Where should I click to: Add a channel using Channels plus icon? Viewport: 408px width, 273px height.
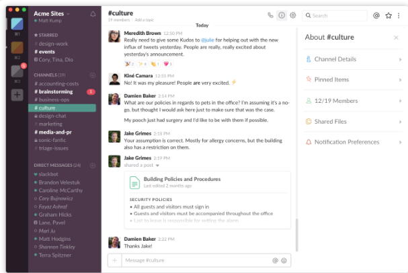(x=92, y=75)
